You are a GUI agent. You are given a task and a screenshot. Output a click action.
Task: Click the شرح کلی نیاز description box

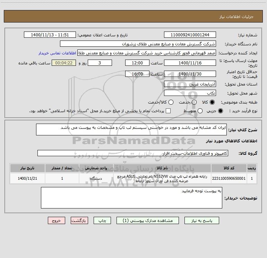(131, 130)
